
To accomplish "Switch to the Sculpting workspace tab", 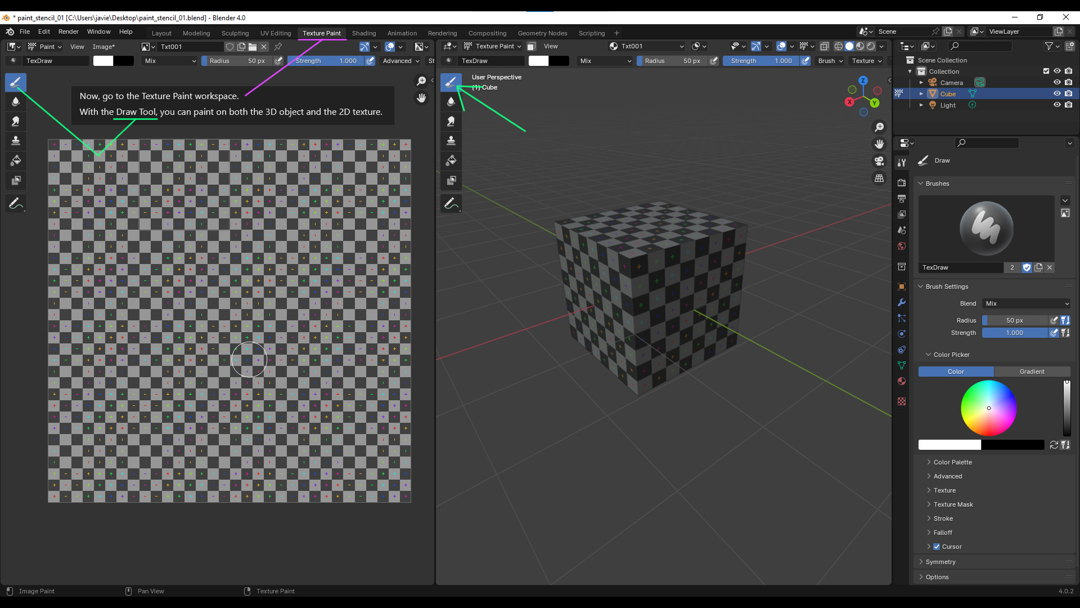I will (x=235, y=33).
